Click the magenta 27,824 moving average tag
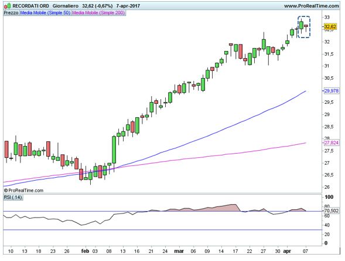The width and height of the screenshot is (345, 261). click(x=332, y=143)
